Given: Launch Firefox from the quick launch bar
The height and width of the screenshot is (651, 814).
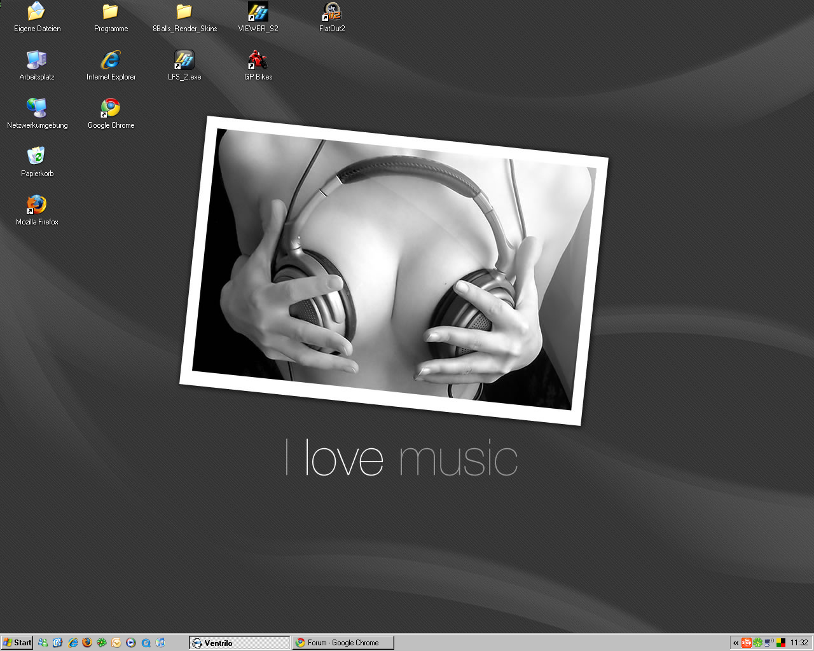Looking at the screenshot, I should coord(87,643).
